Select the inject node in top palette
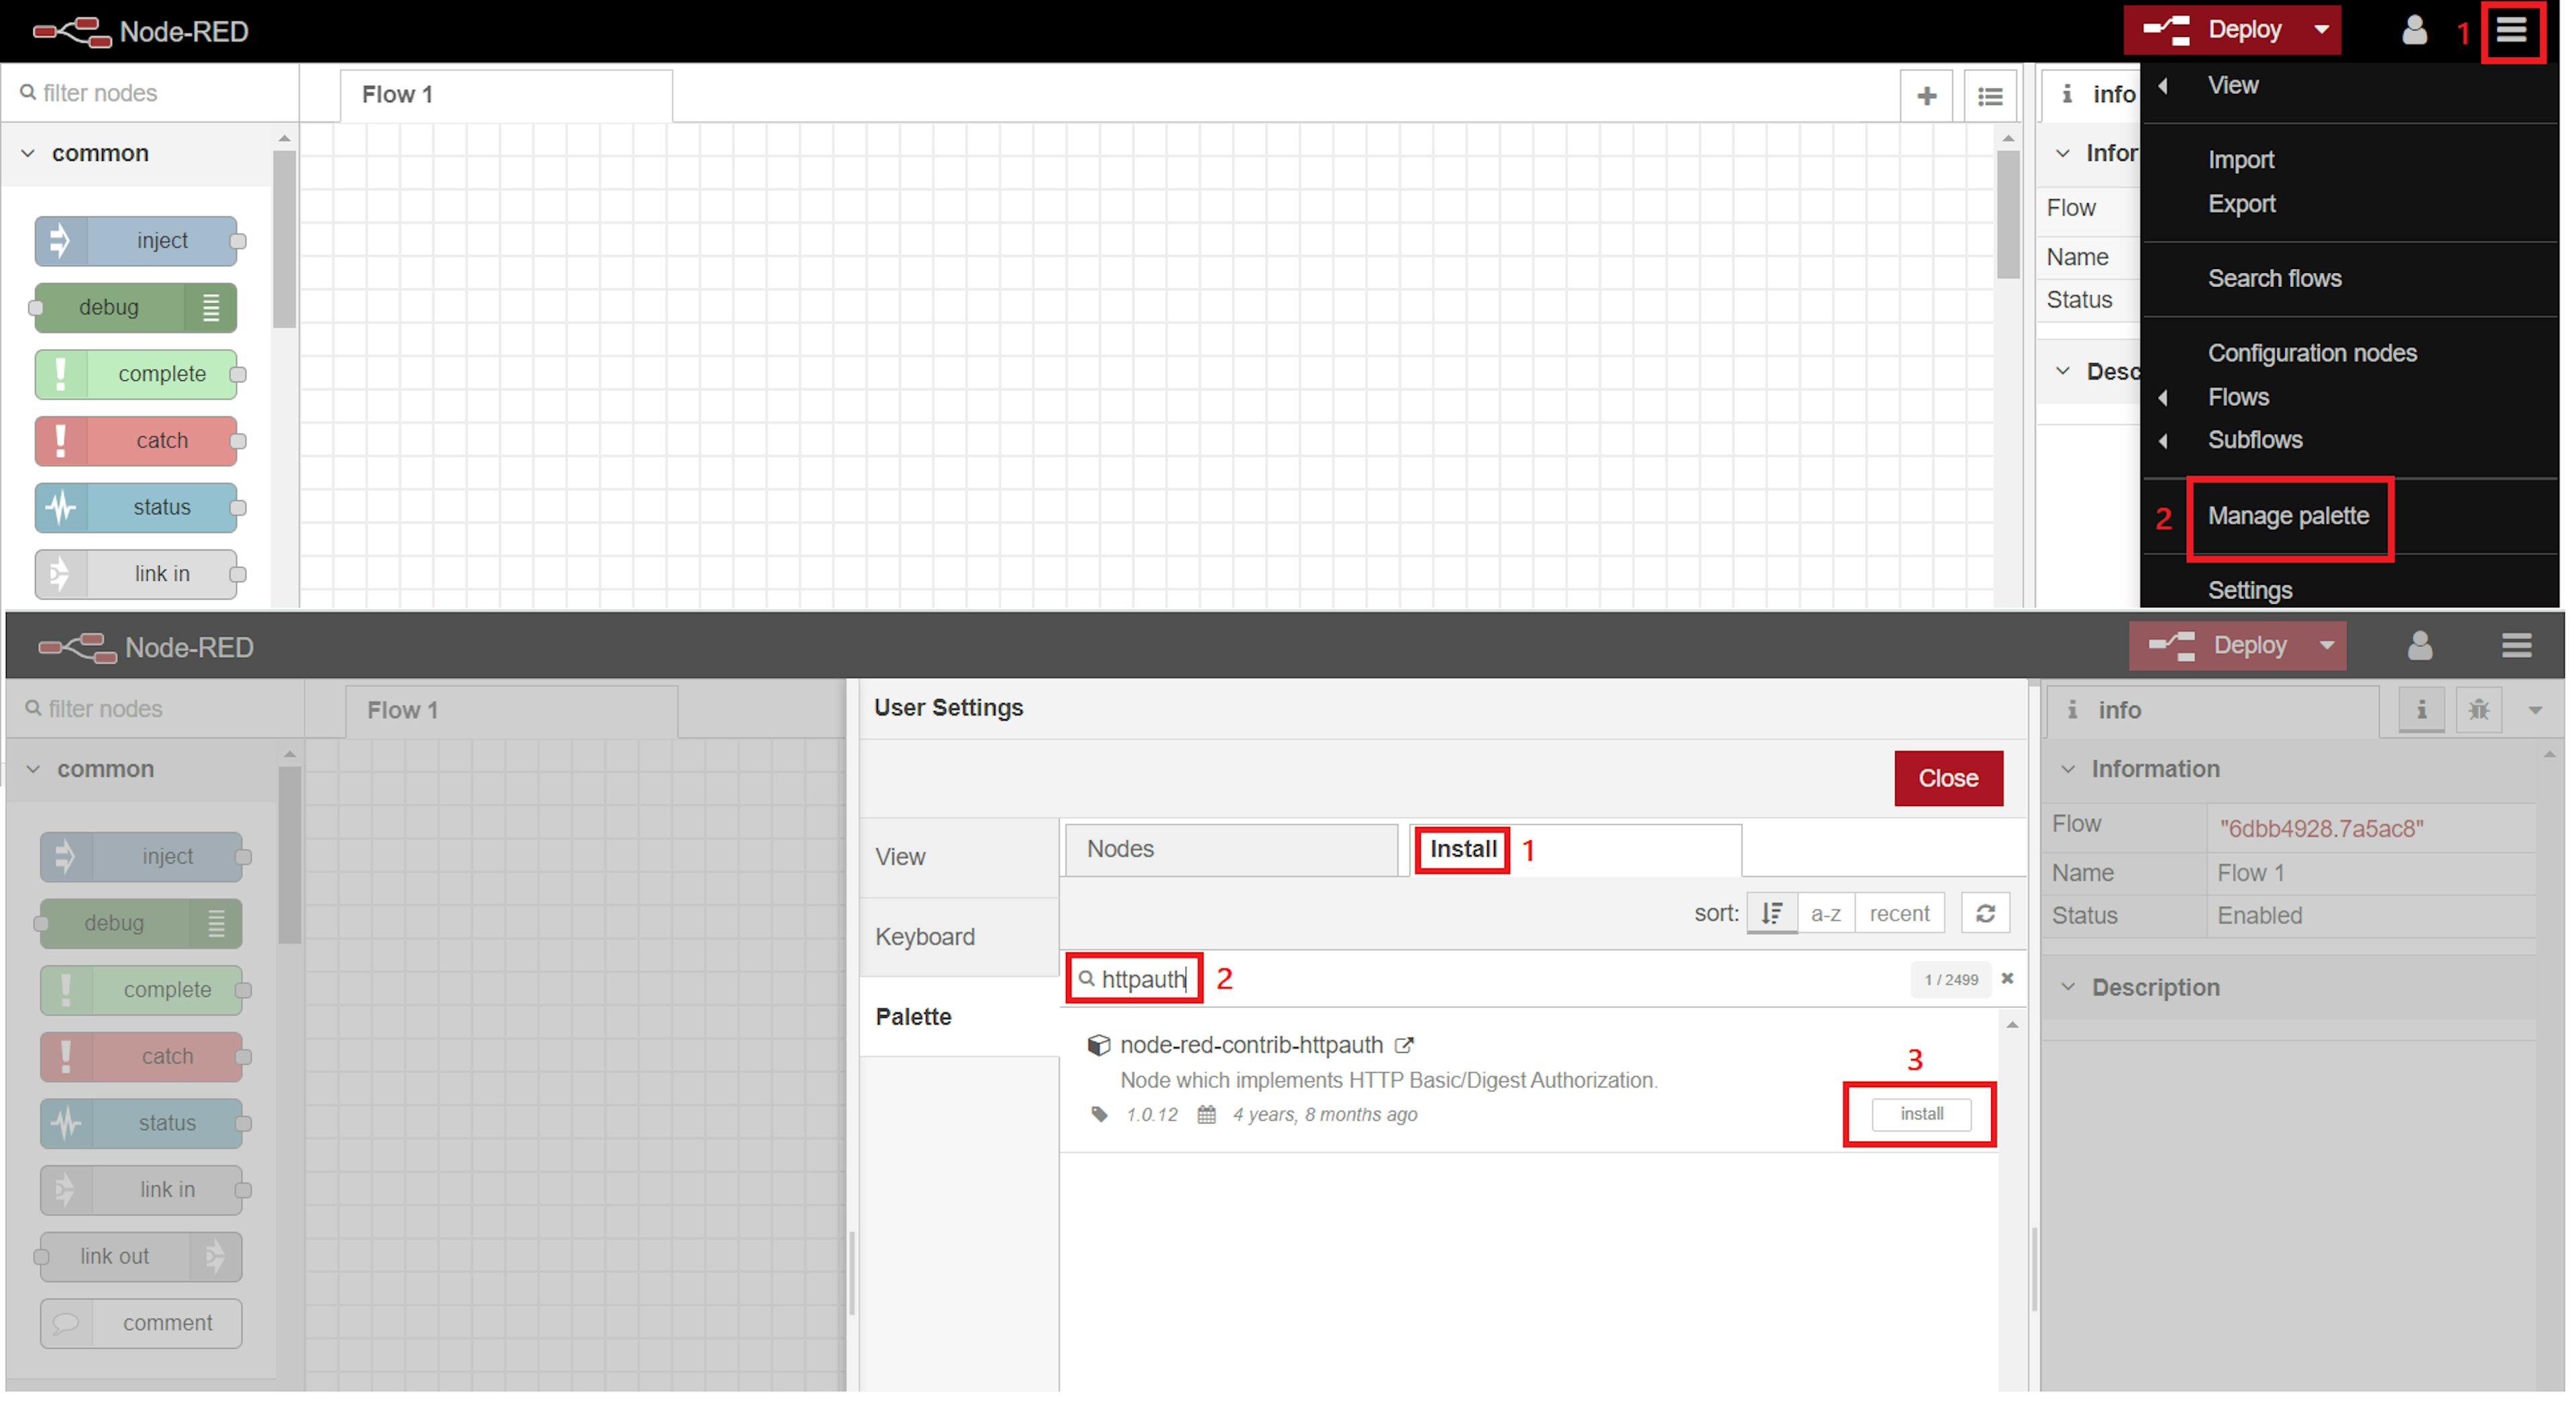This screenshot has width=2576, height=1405. (x=137, y=241)
